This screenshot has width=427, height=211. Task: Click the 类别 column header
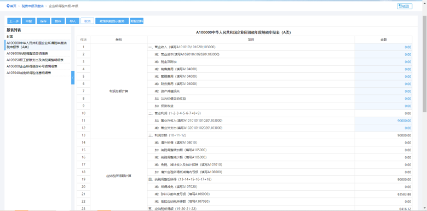(119, 40)
